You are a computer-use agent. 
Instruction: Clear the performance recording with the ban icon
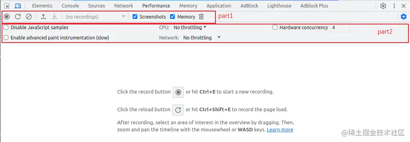point(29,17)
